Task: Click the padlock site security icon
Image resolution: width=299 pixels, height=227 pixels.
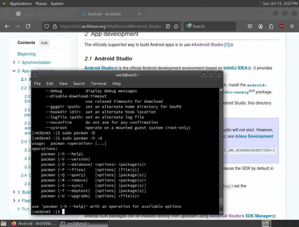Action: tap(55, 26)
